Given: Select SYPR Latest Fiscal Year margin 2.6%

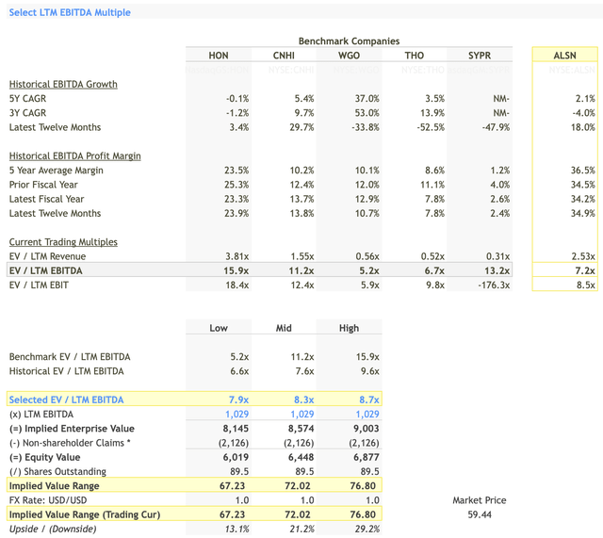Looking at the screenshot, I should (500, 199).
